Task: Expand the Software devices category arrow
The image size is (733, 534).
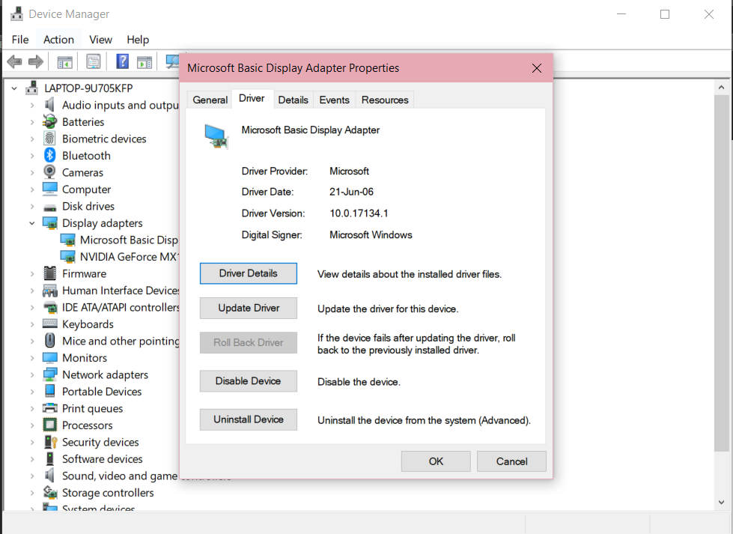Action: pos(31,458)
